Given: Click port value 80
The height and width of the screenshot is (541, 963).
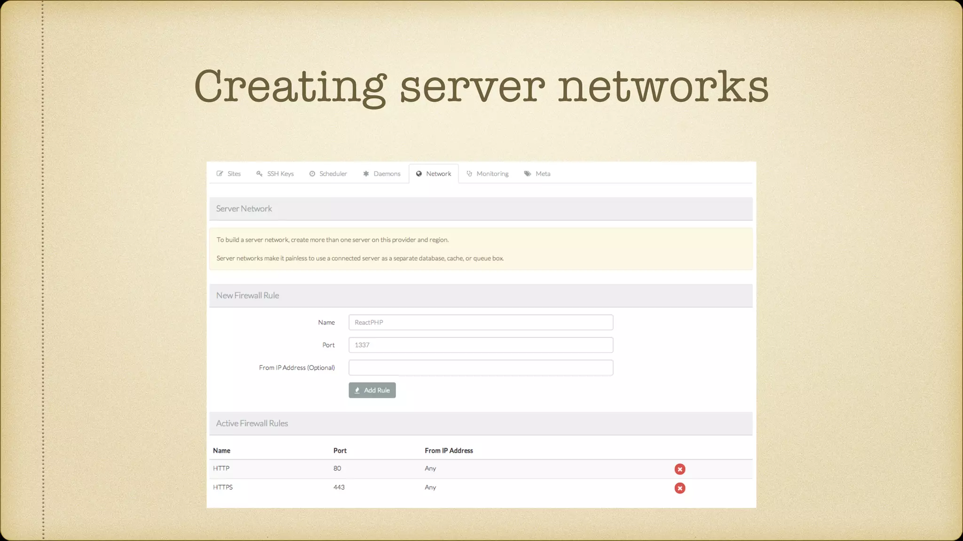Looking at the screenshot, I should point(337,469).
